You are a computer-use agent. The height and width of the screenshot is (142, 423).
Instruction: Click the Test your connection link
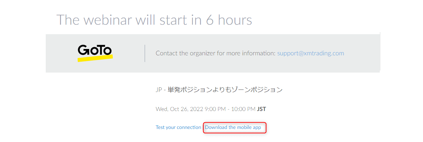click(178, 127)
